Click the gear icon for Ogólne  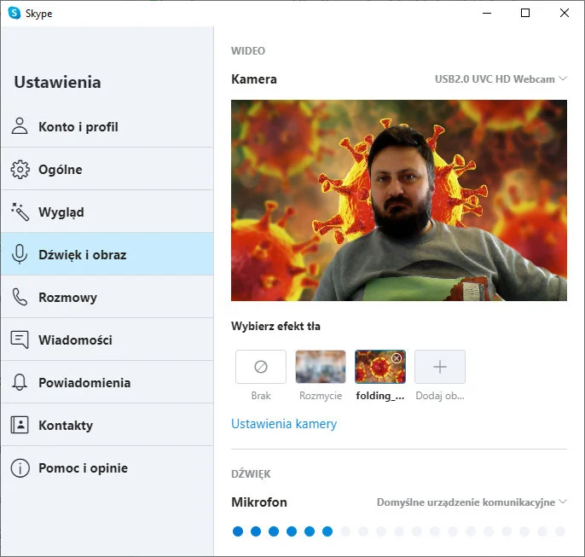click(20, 169)
